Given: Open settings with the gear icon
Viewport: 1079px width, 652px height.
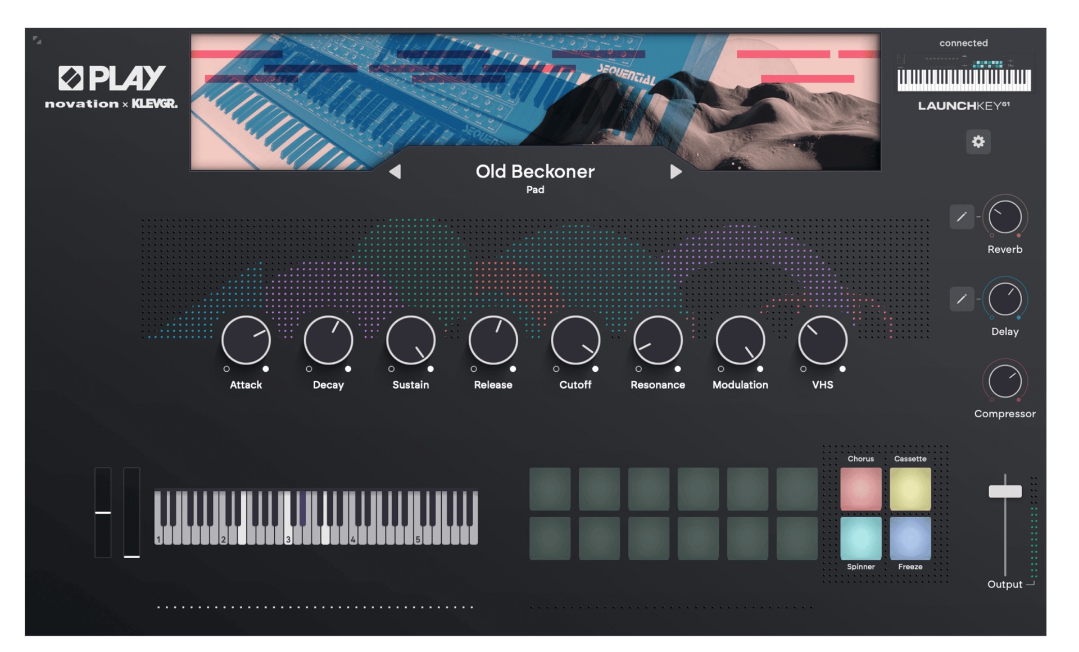Looking at the screenshot, I should [978, 142].
